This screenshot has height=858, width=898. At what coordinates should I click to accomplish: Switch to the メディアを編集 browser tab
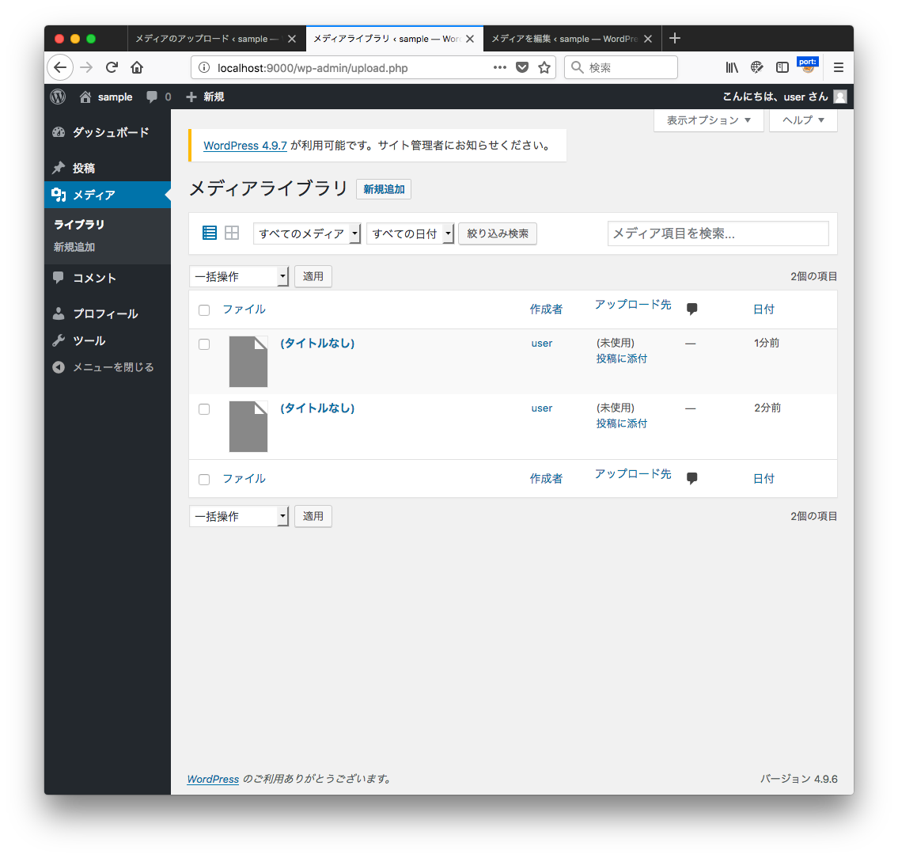click(563, 38)
